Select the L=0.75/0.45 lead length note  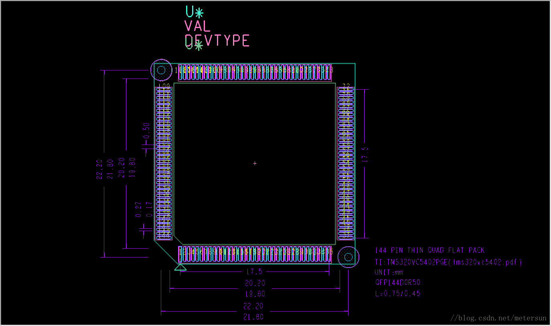tap(397, 293)
